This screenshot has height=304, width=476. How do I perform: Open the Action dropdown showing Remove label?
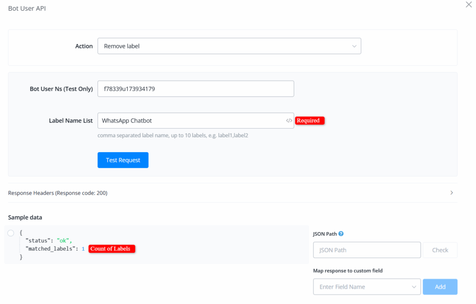[x=229, y=46]
